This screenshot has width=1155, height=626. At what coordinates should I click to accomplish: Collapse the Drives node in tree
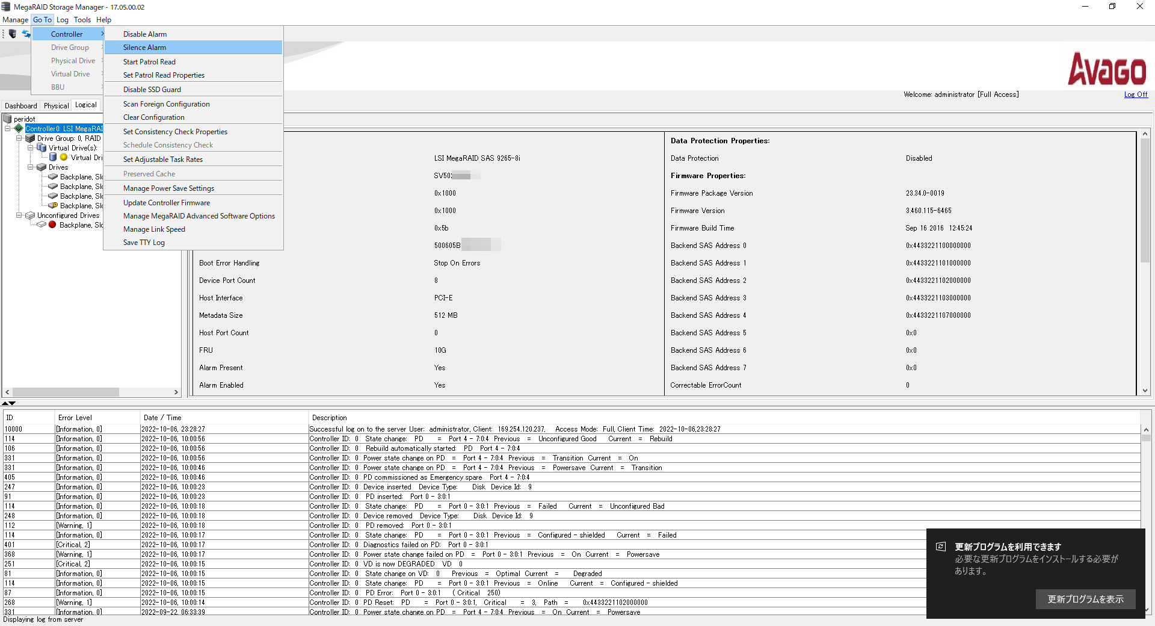pos(30,167)
